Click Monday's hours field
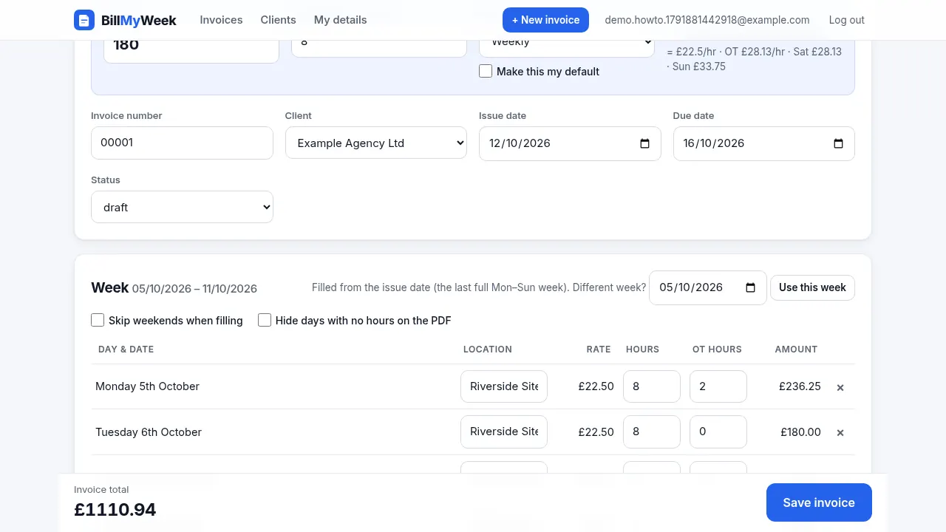Image resolution: width=946 pixels, height=532 pixels. (652, 386)
